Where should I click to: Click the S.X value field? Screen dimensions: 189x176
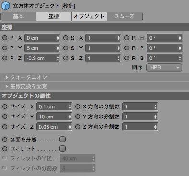click(103, 38)
